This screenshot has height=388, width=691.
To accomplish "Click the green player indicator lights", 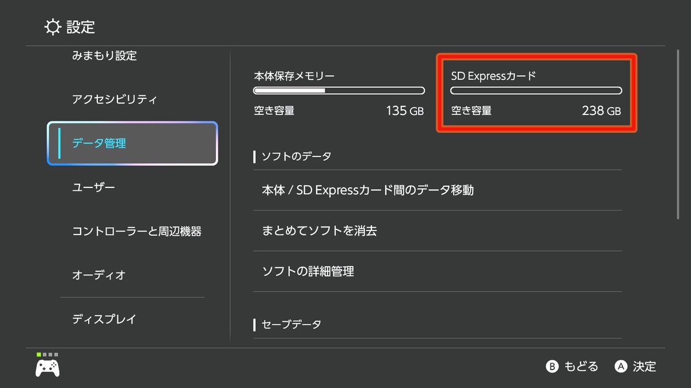I will (47, 355).
